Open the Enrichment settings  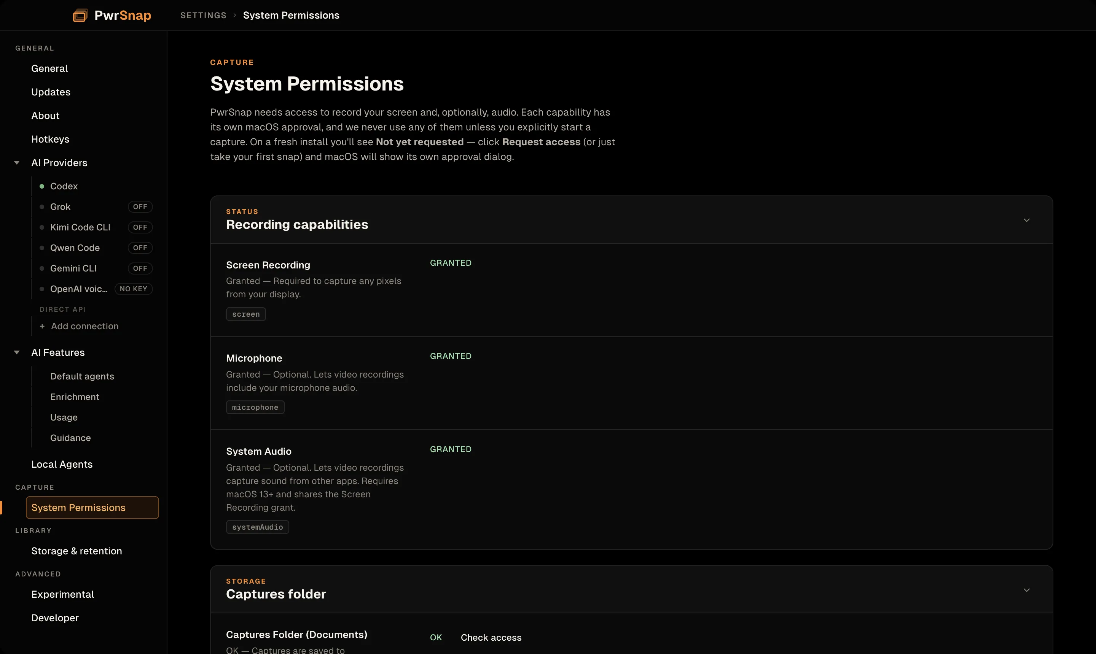pos(75,397)
